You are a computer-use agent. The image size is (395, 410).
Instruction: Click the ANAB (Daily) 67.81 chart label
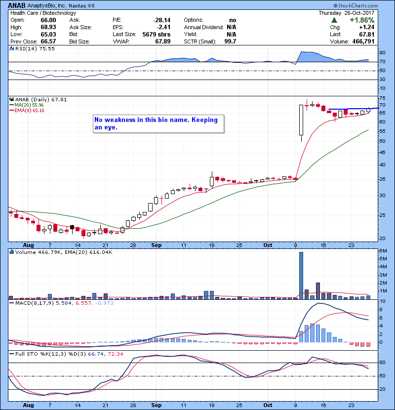41,100
